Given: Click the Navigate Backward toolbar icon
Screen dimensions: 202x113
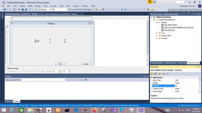Looking at the screenshot, I should click(x=4, y=10).
